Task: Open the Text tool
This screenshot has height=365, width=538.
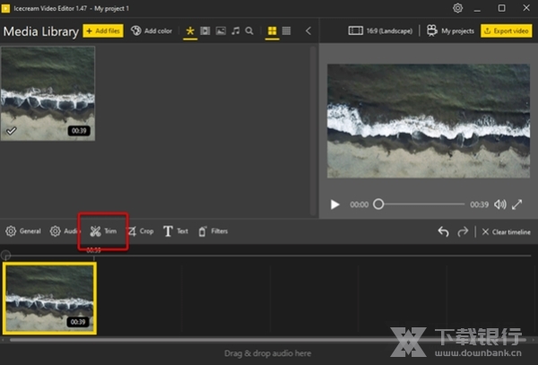Action: point(176,231)
